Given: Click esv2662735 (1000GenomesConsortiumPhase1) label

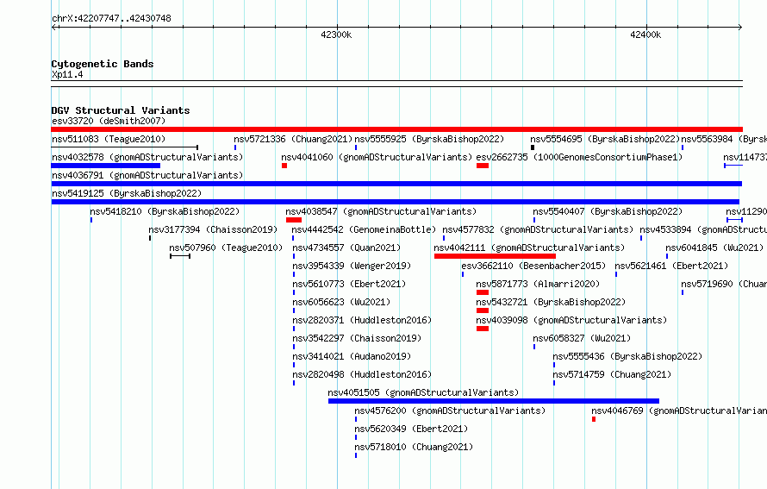Looking at the screenshot, I should tap(579, 157).
